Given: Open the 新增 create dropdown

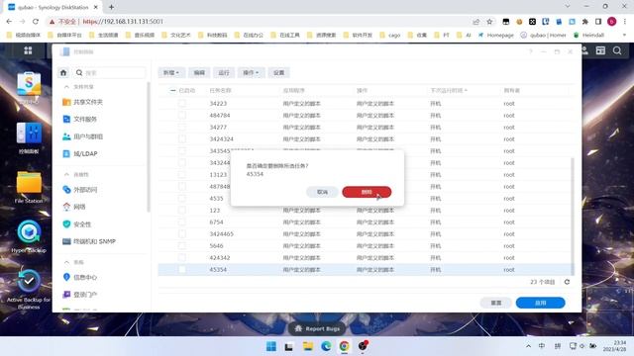Looking at the screenshot, I should (x=171, y=72).
